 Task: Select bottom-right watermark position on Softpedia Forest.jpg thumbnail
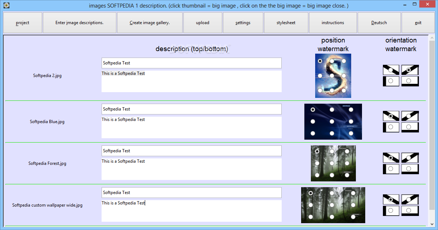coord(347,175)
